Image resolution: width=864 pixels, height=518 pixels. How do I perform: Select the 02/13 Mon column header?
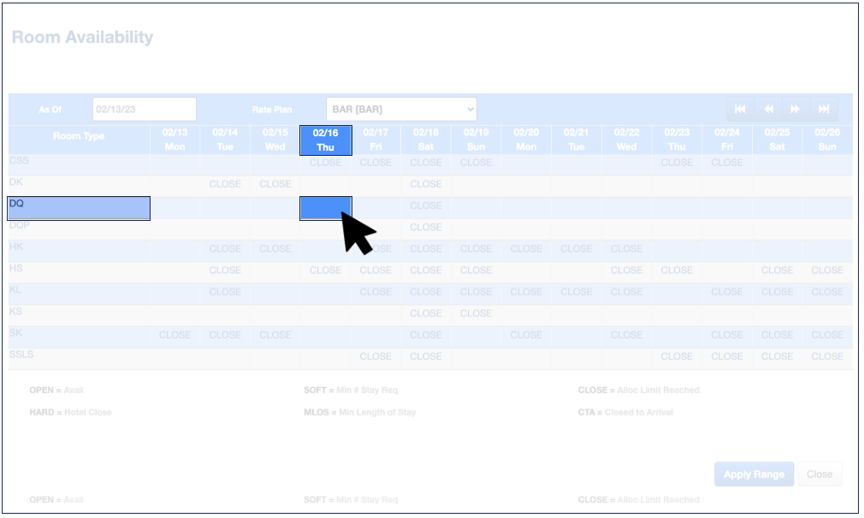pos(175,140)
